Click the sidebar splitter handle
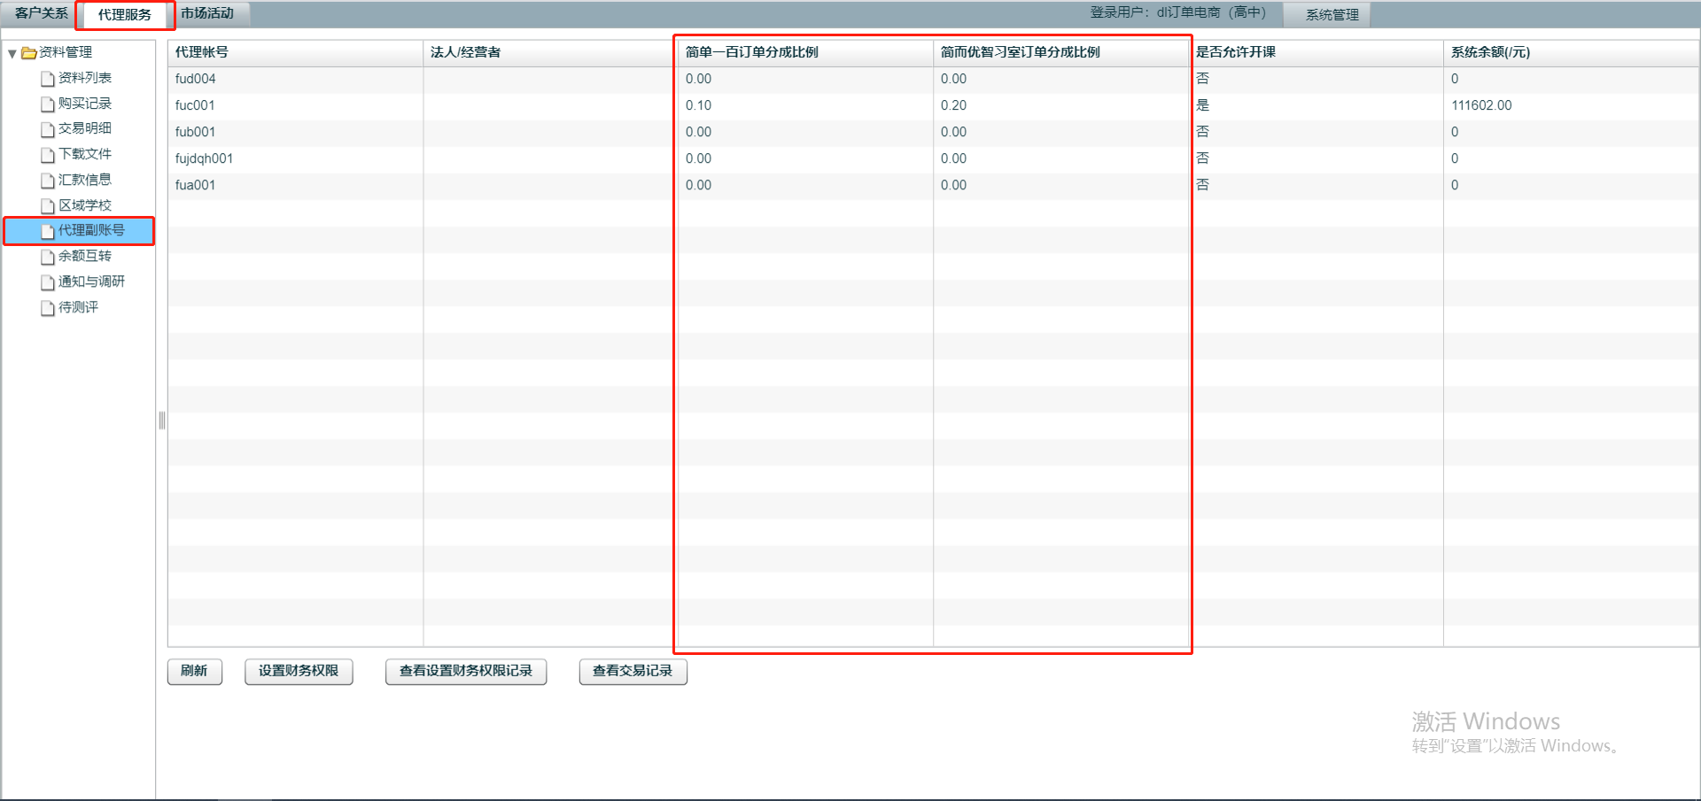This screenshot has height=801, width=1701. (x=162, y=420)
